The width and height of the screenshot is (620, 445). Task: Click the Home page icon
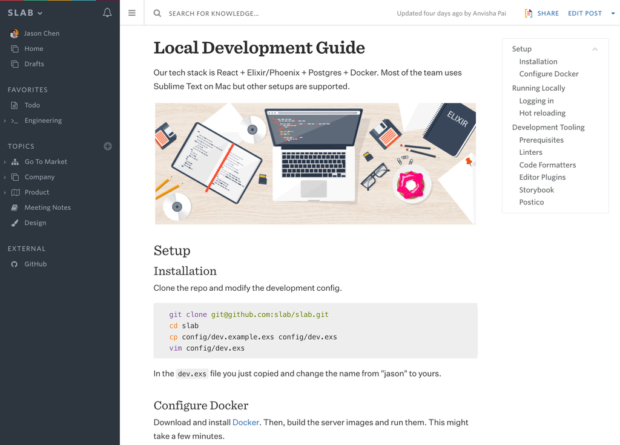tap(15, 49)
